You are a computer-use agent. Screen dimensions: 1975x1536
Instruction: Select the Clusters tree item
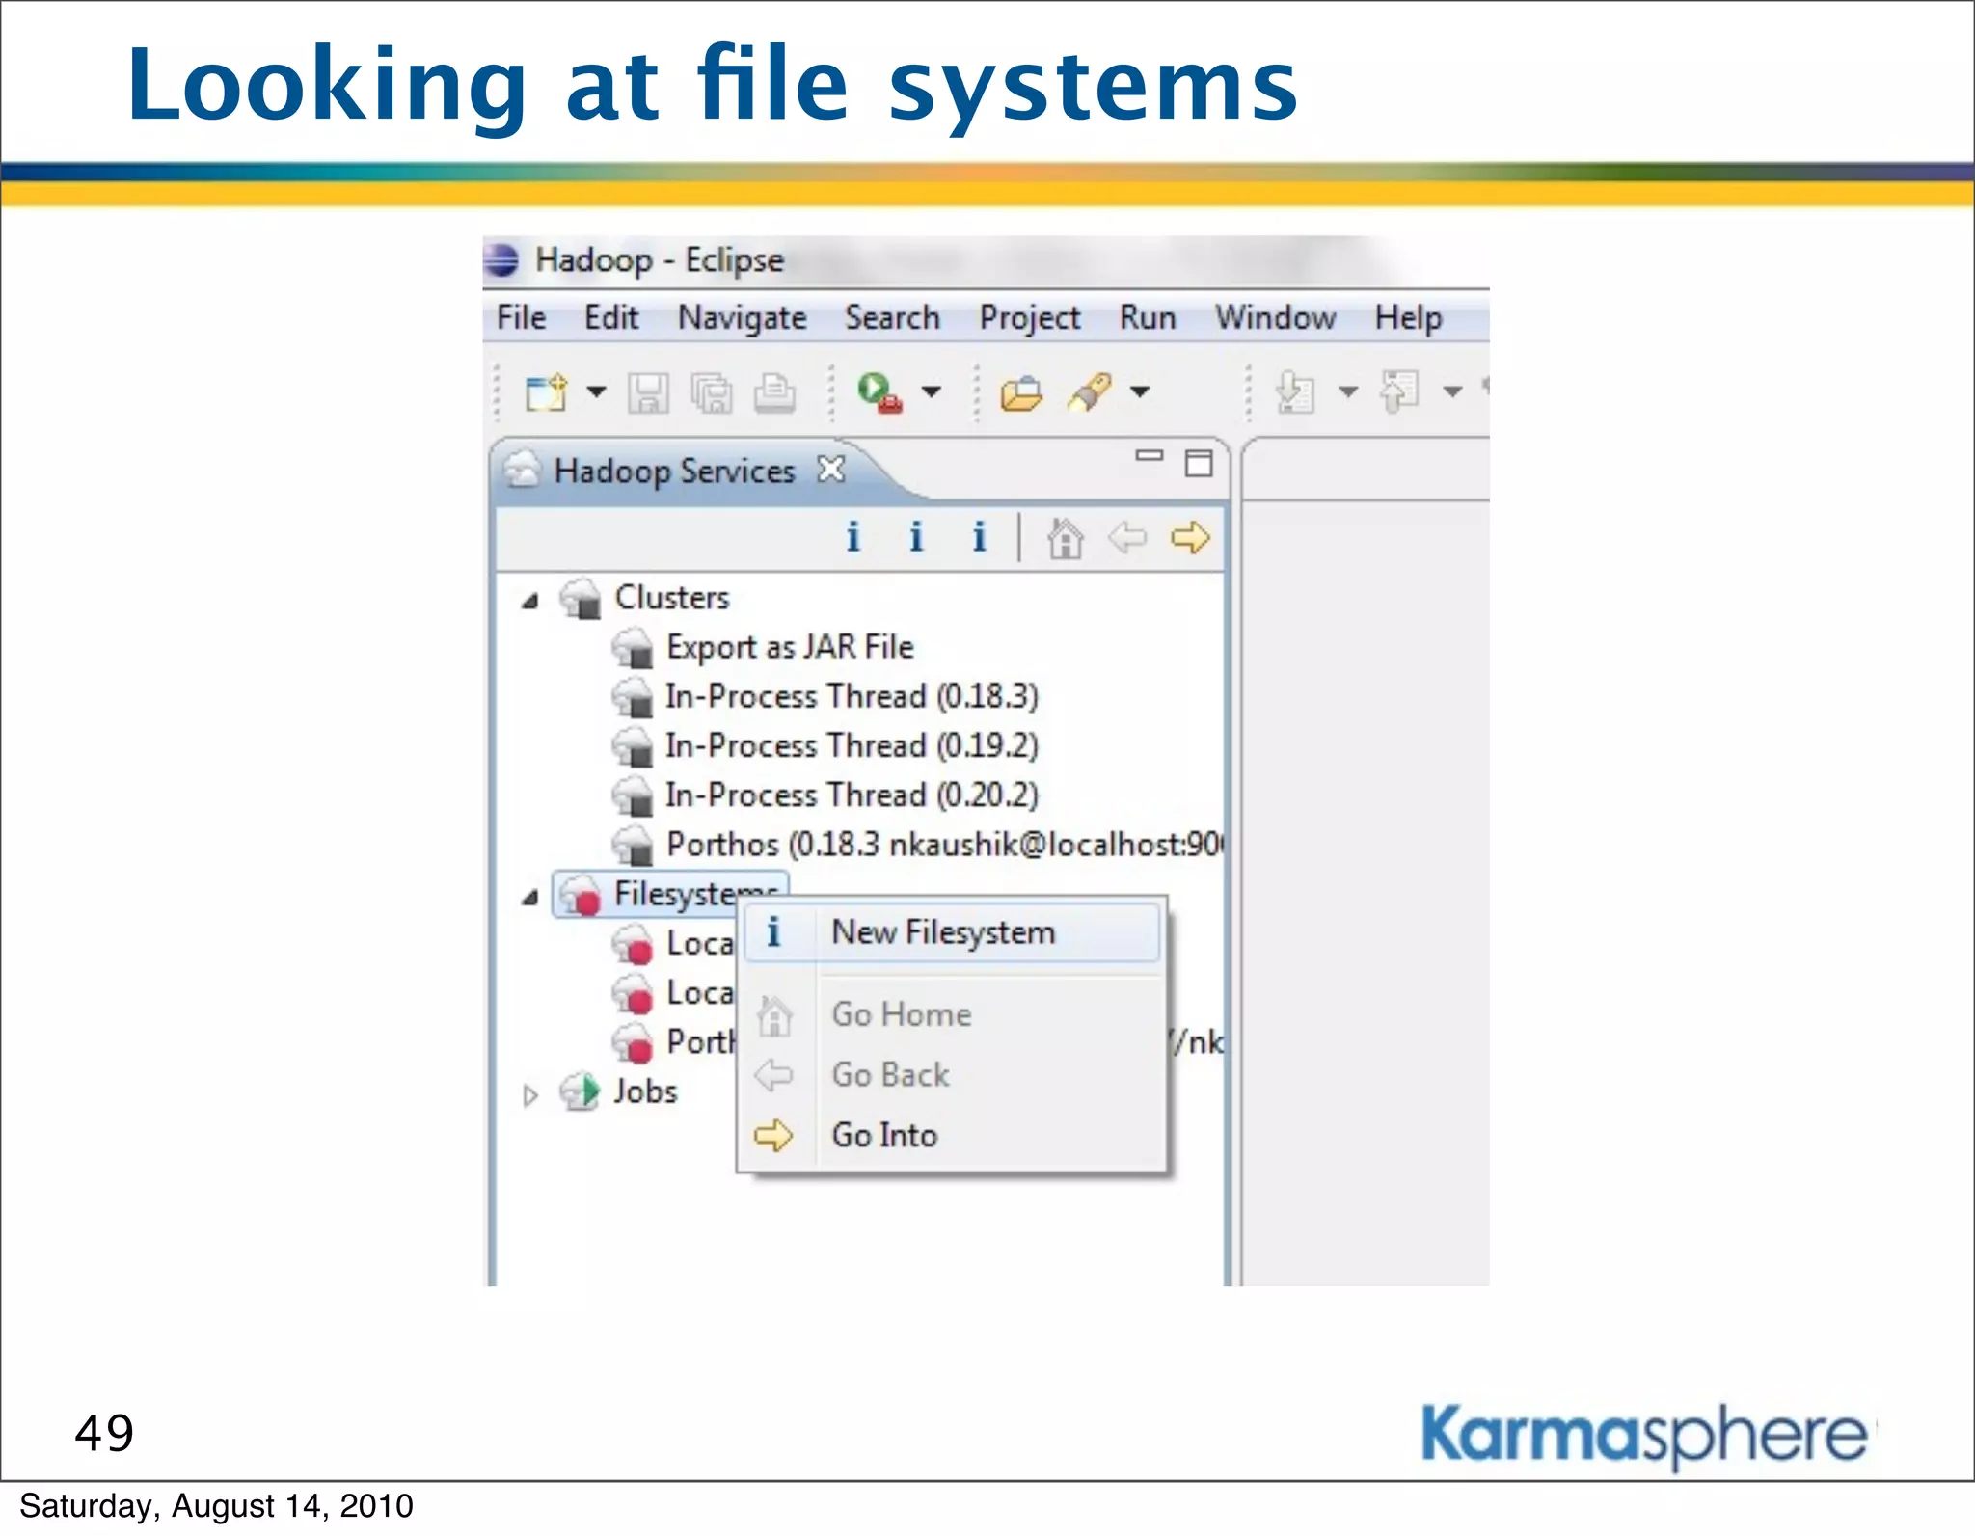click(672, 598)
